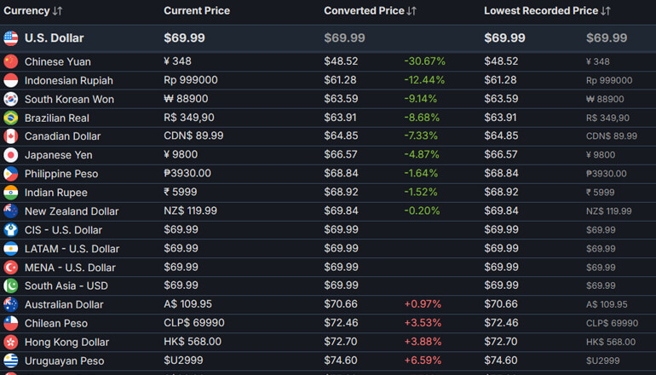Click New Zealand Dollar currency name

72,211
